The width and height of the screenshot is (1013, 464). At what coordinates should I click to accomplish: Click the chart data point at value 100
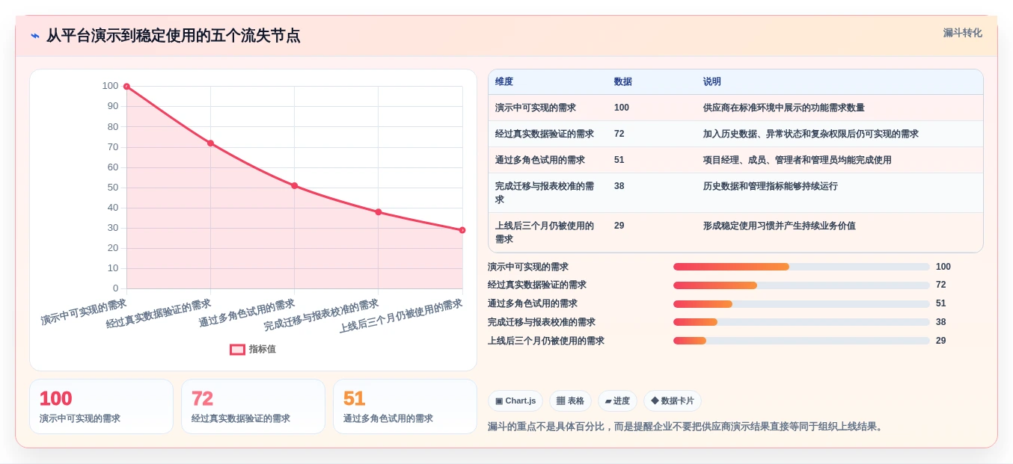pos(126,87)
